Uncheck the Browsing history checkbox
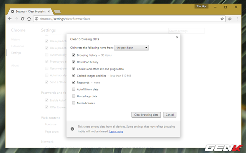The width and height of the screenshot is (246, 153). click(73, 55)
